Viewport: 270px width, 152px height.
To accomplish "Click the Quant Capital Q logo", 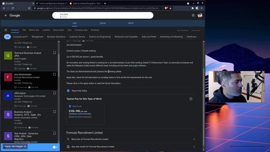I will pos(8,55).
